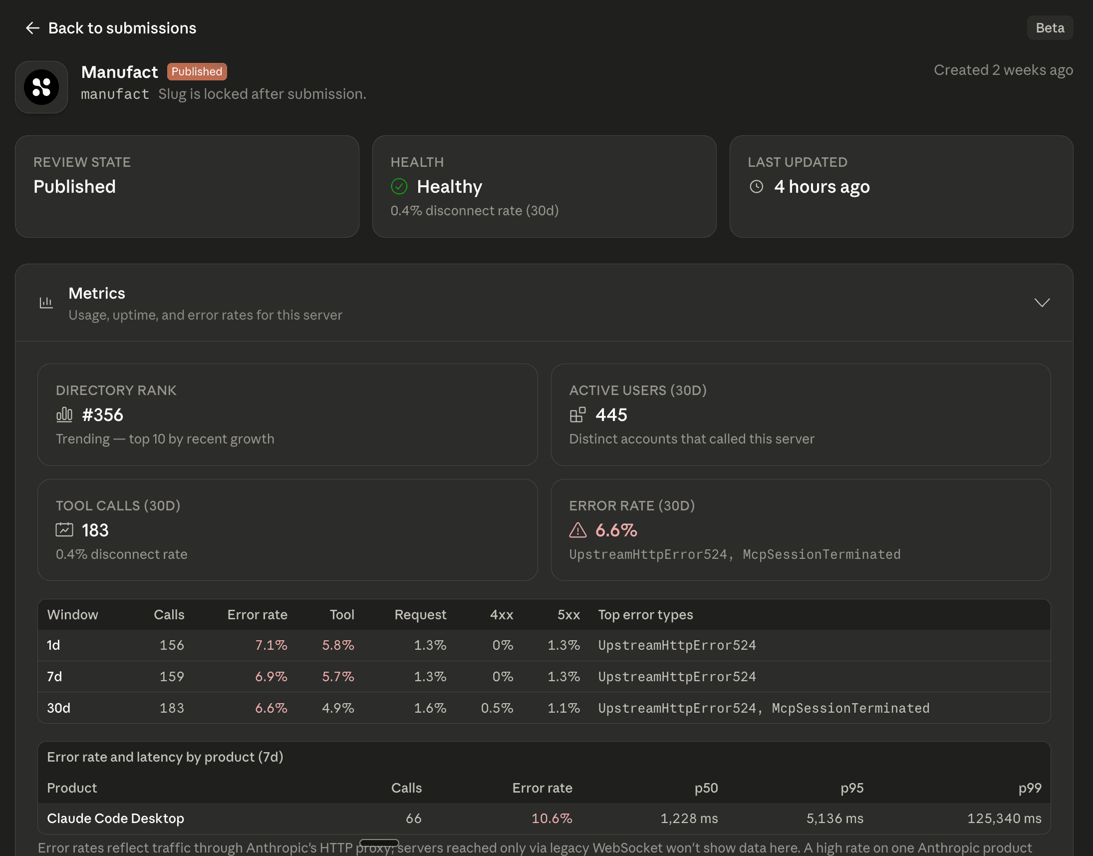Click the pill handle at bottom center
1093x856 pixels.
click(379, 843)
